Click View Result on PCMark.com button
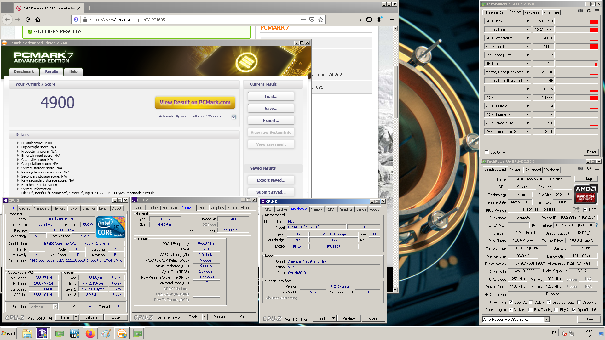Image resolution: width=605 pixels, height=340 pixels. 195,102
